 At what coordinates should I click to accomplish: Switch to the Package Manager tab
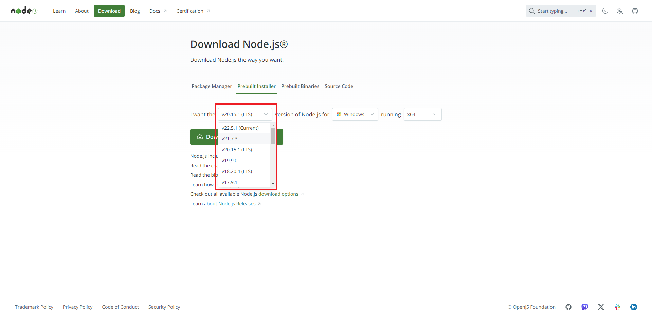[212, 86]
